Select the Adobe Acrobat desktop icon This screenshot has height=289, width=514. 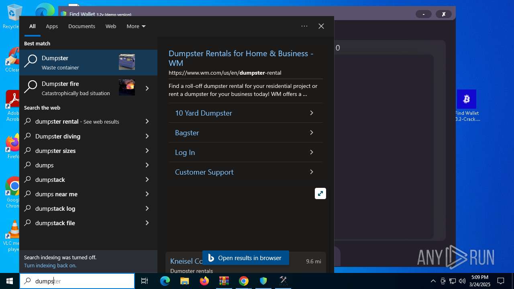coord(12,106)
